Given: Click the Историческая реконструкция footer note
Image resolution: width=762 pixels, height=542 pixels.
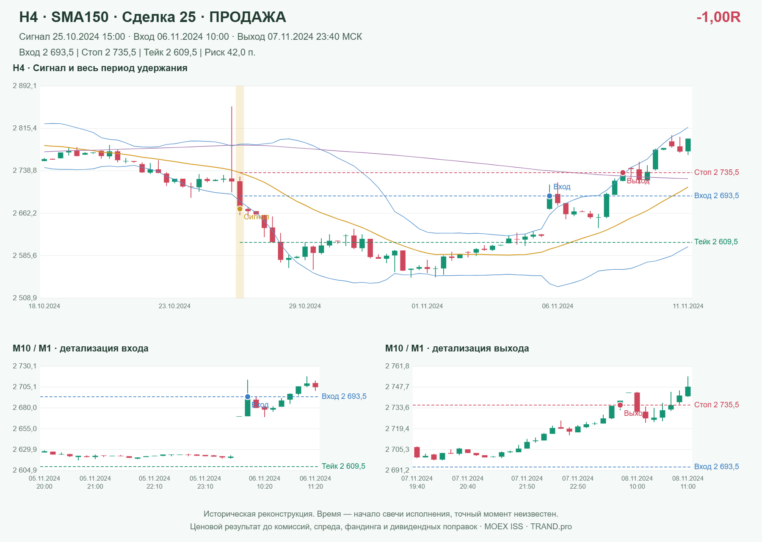Looking at the screenshot, I should (381, 514).
